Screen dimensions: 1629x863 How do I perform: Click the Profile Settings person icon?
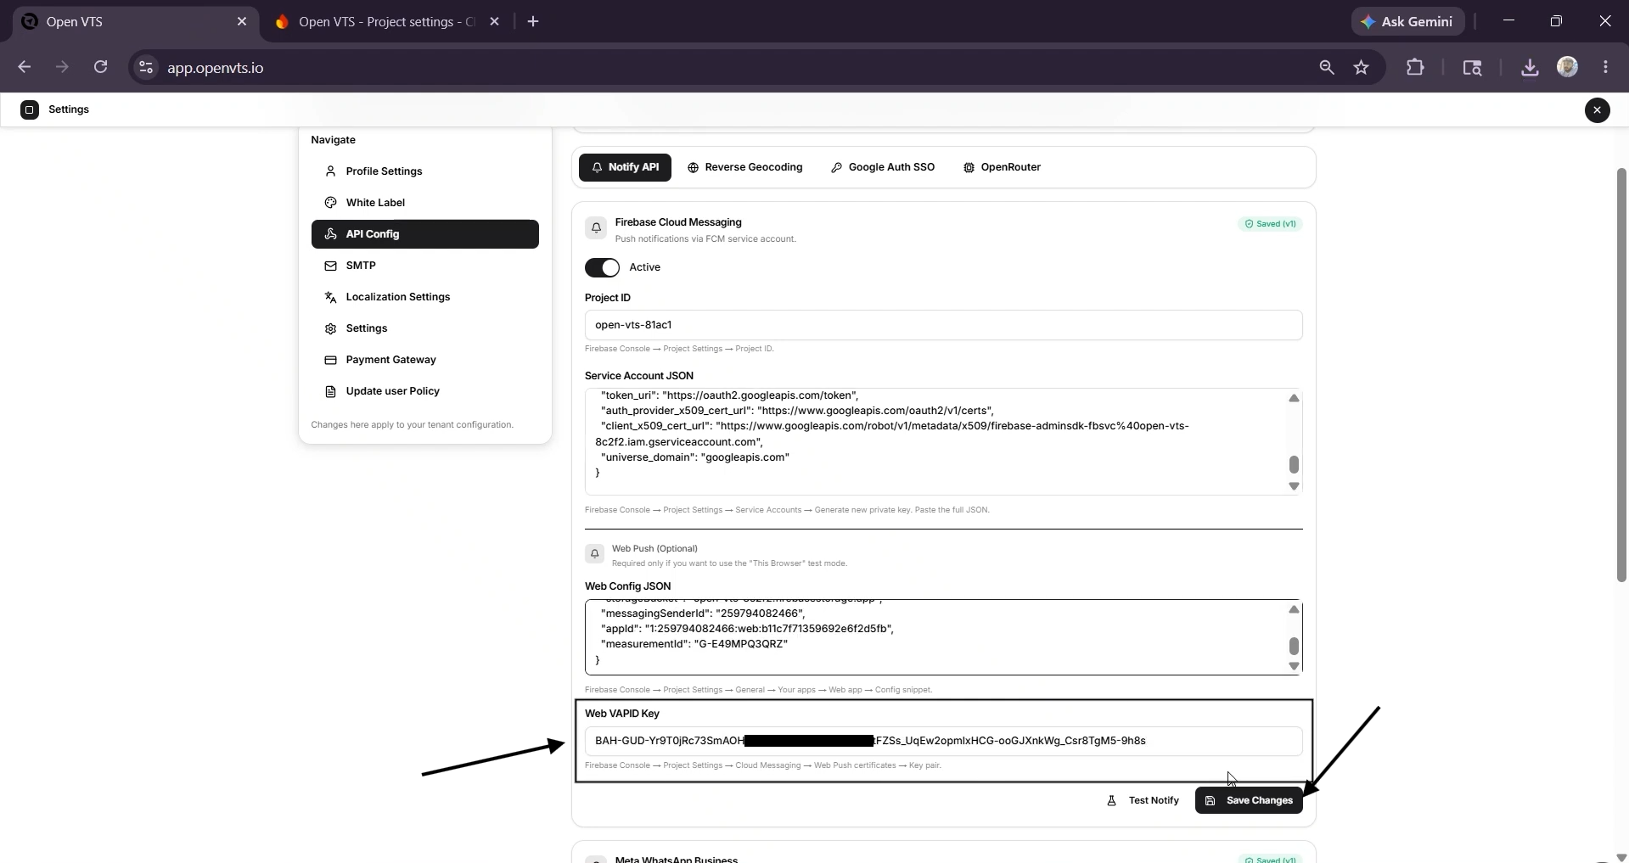[330, 171]
